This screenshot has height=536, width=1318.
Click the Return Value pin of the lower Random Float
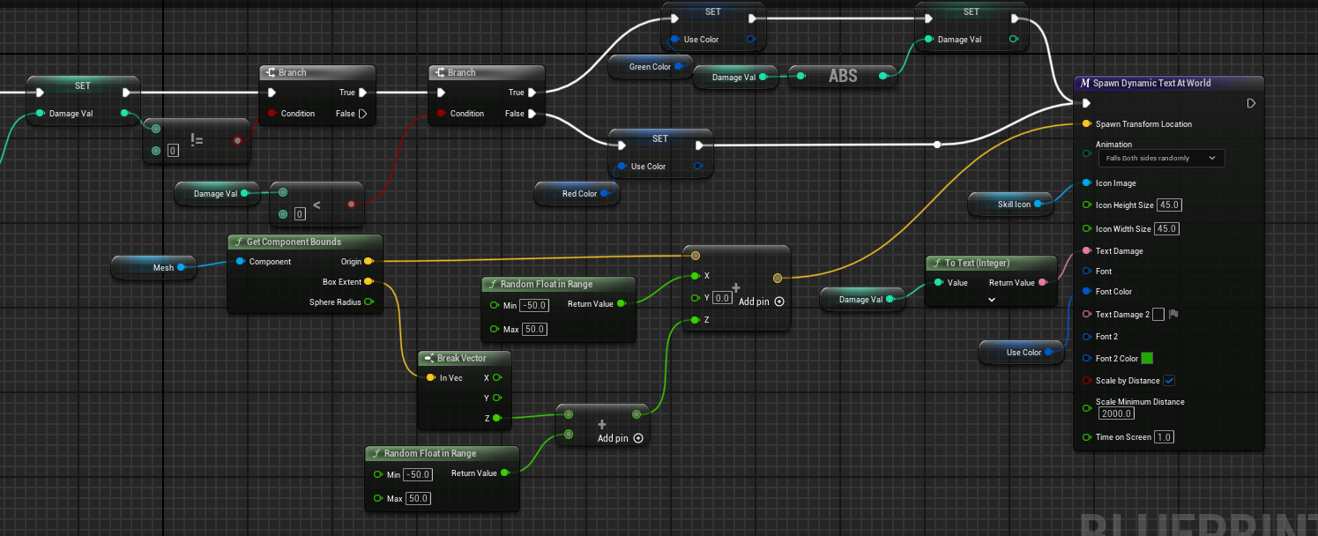(x=504, y=473)
